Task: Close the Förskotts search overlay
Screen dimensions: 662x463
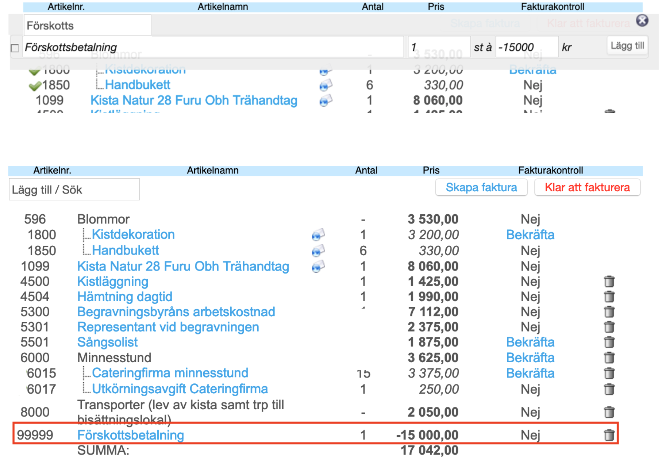Action: 642,20
